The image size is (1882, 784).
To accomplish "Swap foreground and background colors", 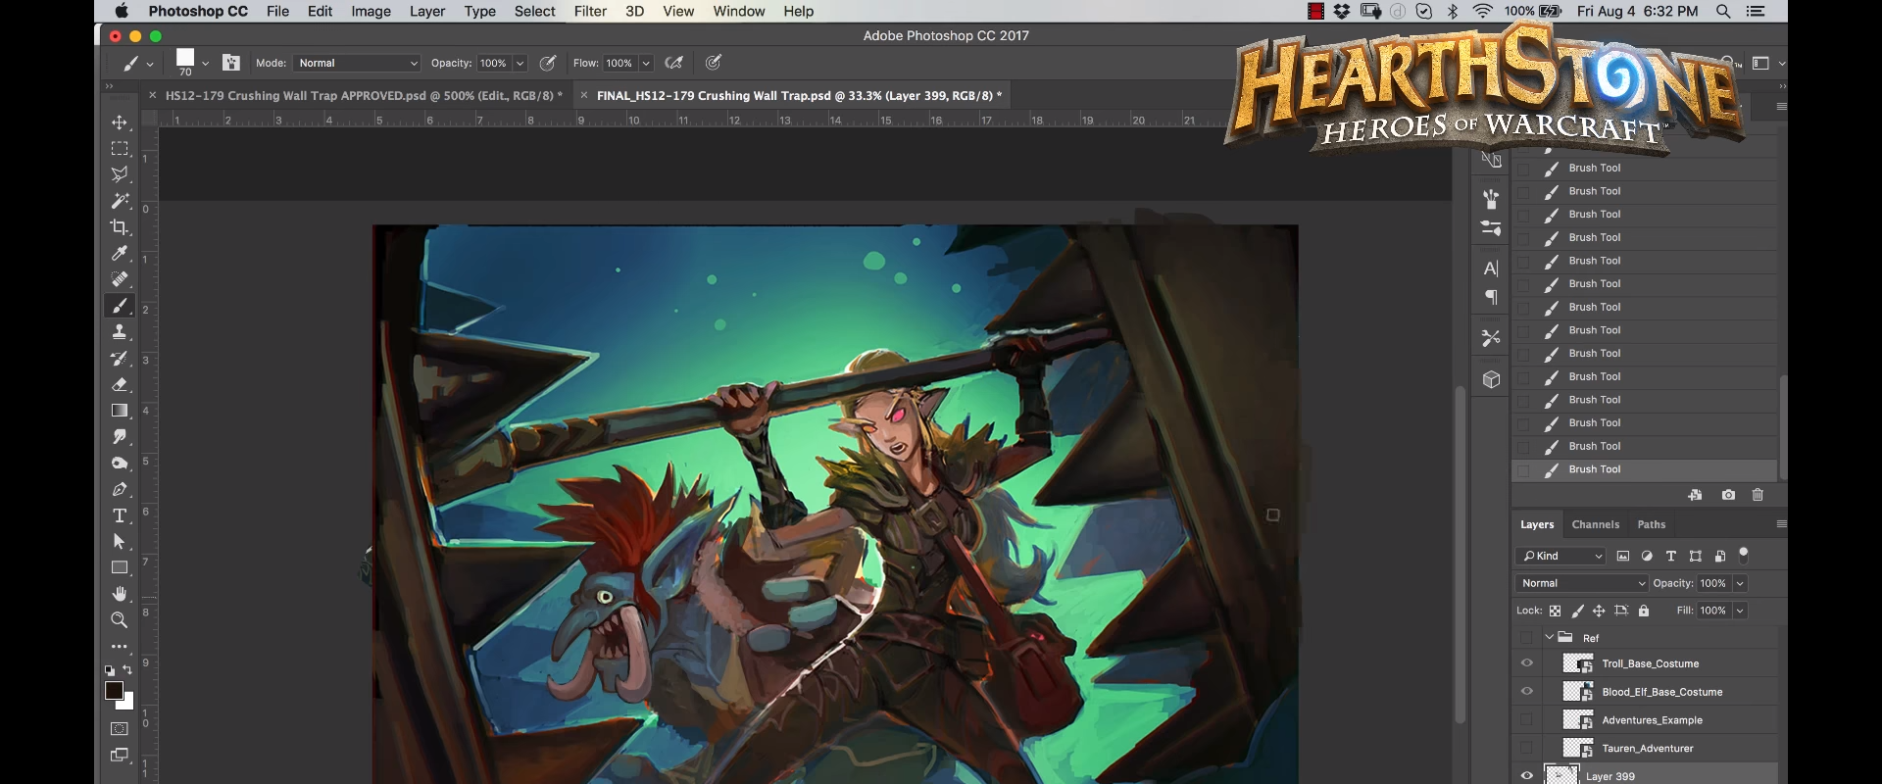I will point(127,670).
